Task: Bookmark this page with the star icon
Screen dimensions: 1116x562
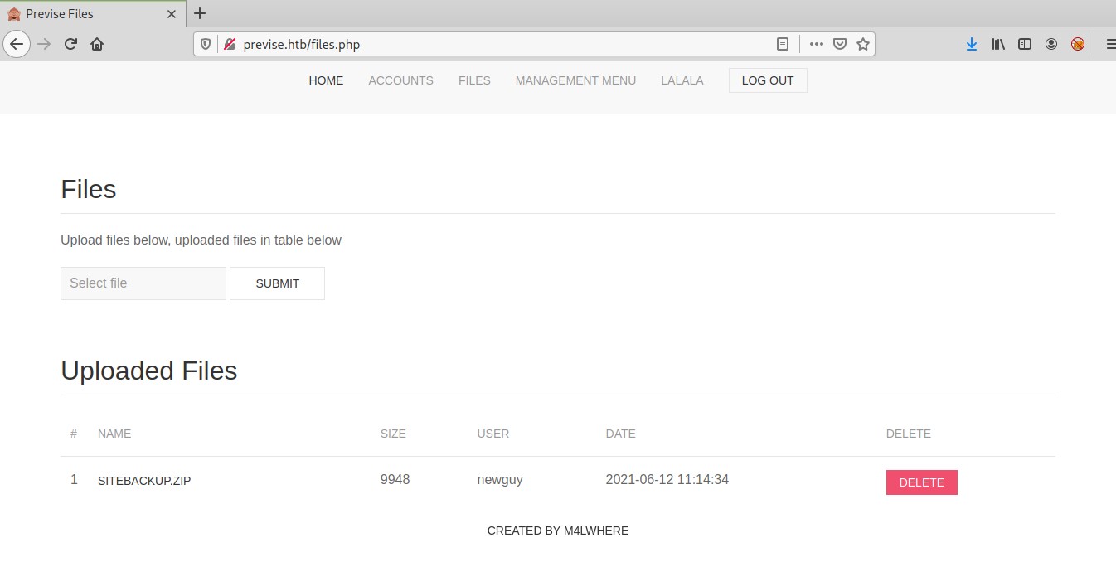Action: (863, 44)
